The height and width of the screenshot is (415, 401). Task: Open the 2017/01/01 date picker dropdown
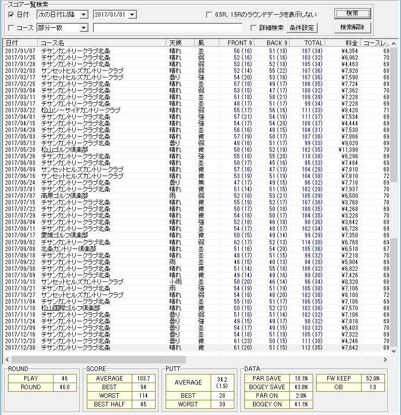[132, 15]
